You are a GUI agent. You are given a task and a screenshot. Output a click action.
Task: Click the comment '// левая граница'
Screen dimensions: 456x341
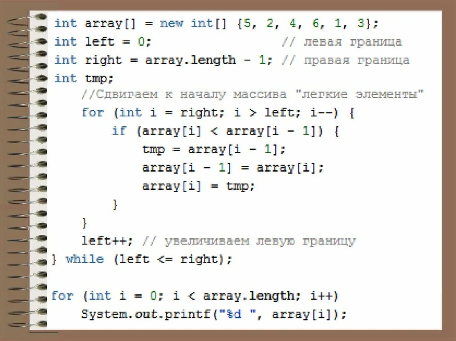[342, 42]
